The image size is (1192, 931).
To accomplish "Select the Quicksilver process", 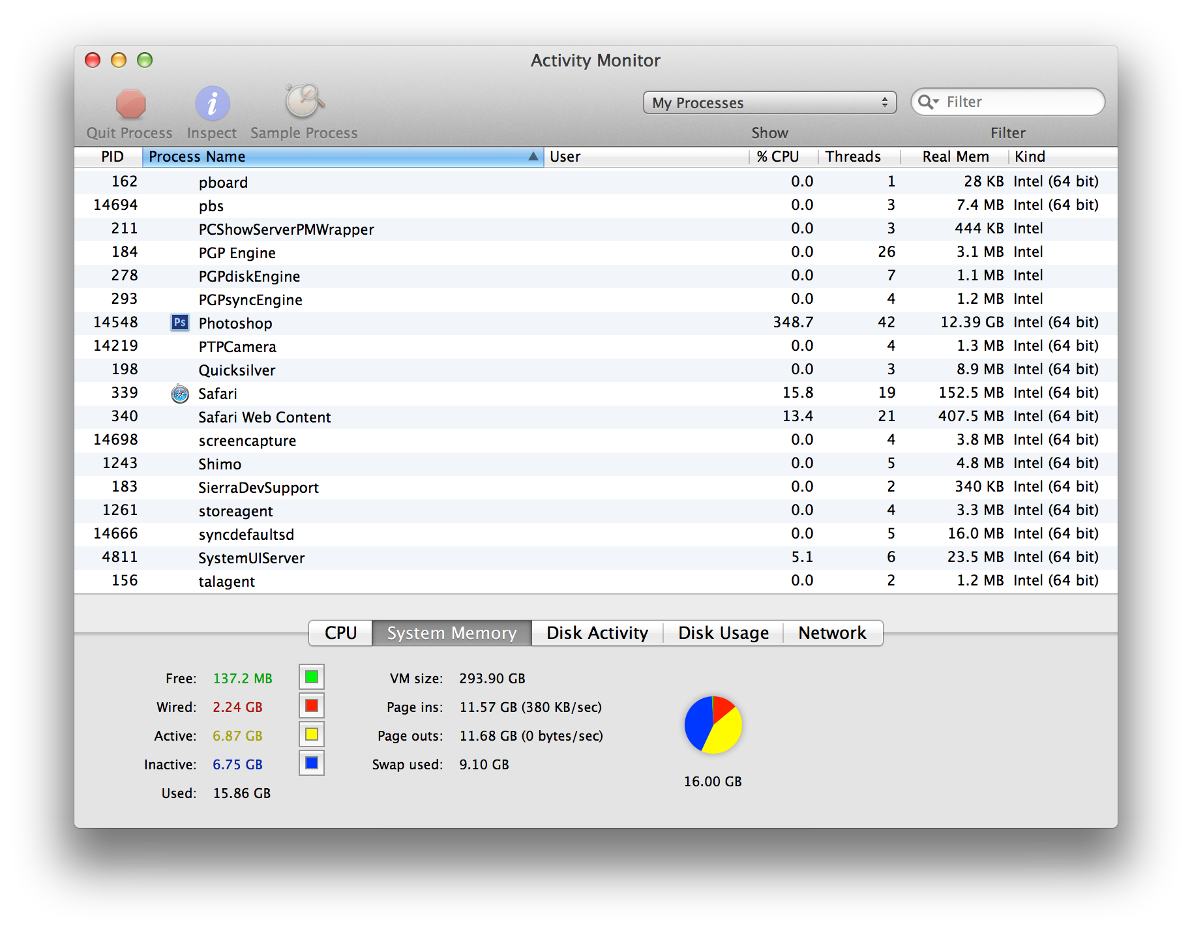I will click(237, 370).
